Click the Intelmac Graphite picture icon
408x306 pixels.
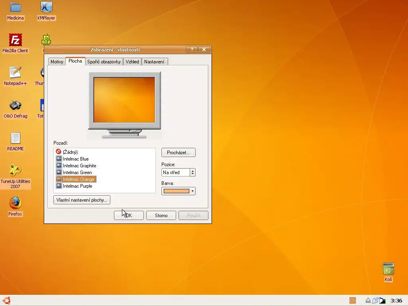59,165
